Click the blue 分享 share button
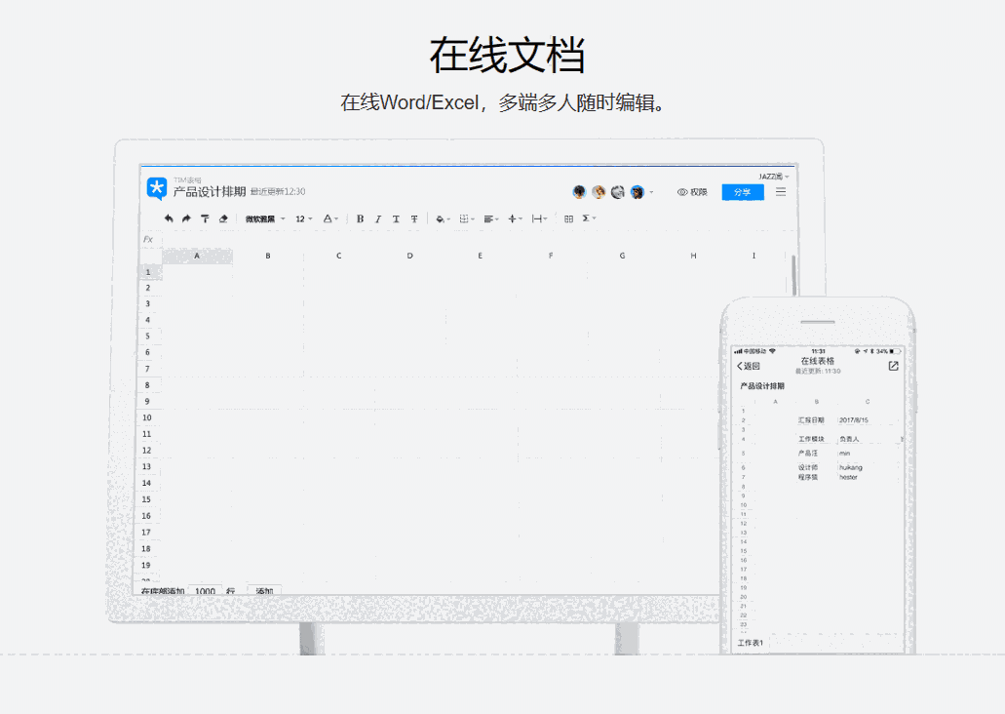This screenshot has width=1005, height=714. click(x=742, y=192)
